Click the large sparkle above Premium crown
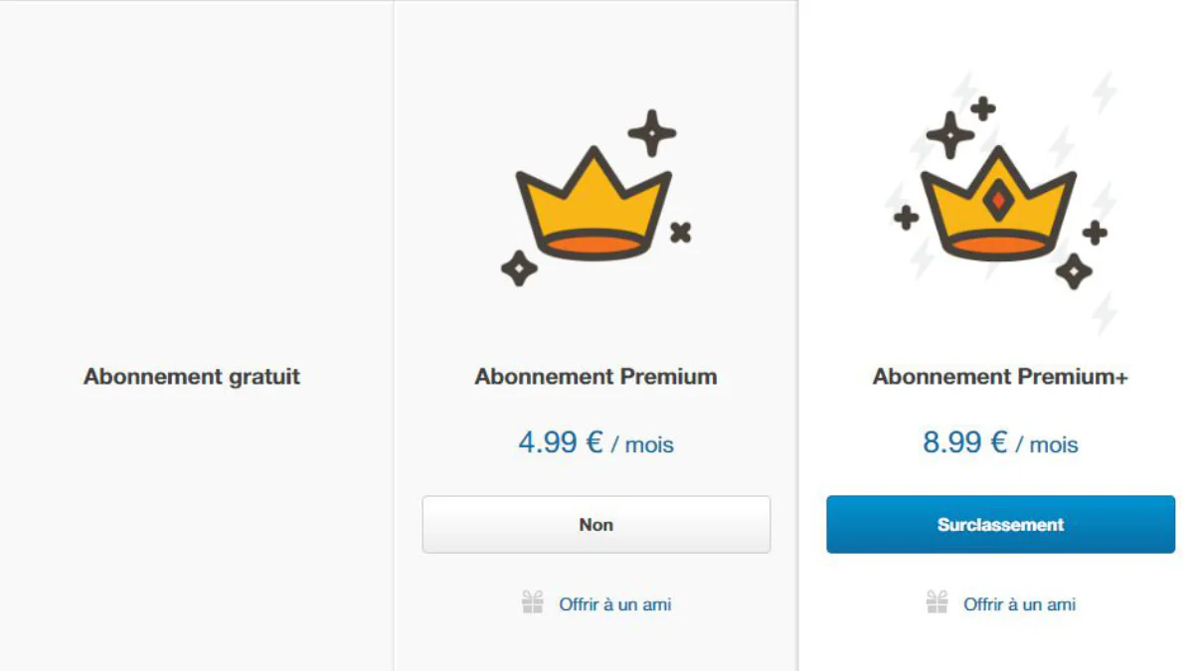The image size is (1193, 671). coord(651,133)
